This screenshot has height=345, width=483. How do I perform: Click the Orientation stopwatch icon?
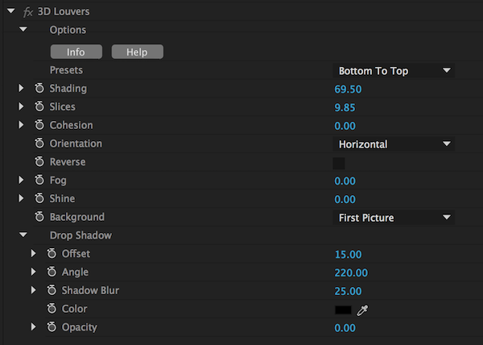(39, 144)
